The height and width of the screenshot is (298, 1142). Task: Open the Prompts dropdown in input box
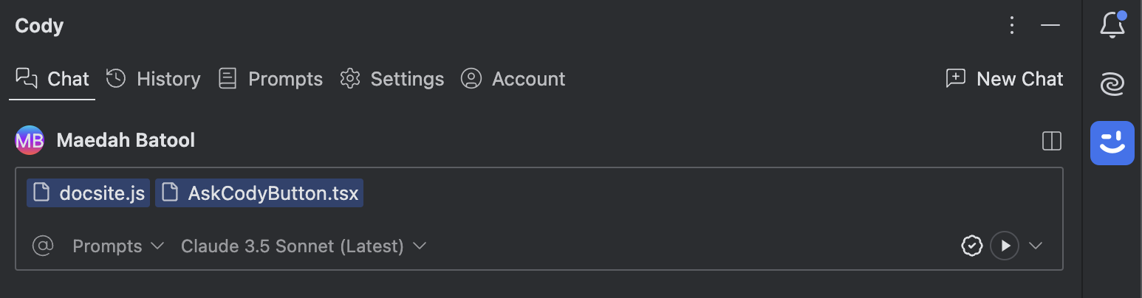(118, 246)
